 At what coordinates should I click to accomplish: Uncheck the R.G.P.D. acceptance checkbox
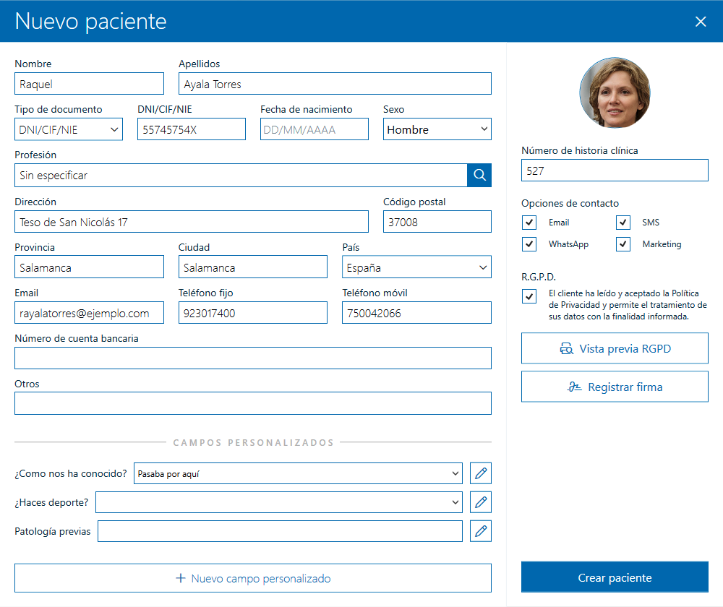click(529, 295)
